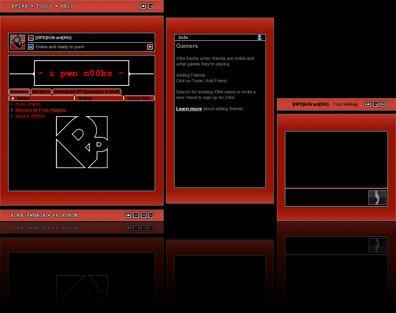Click the PP logo avatar beside the nickname
This screenshot has width=396, height=313.
(18, 42)
